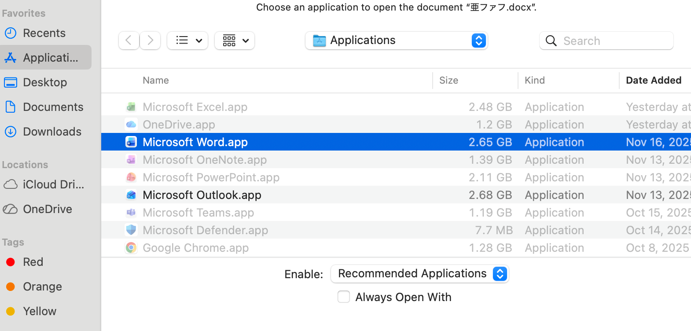
Task: Click the Applications folder icon in path popup
Action: [319, 40]
